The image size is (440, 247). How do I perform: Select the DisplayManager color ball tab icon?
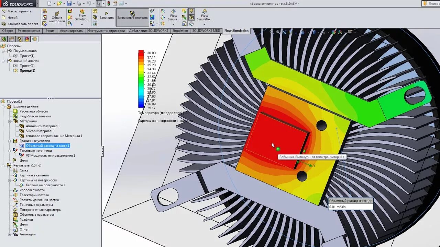click(27, 39)
